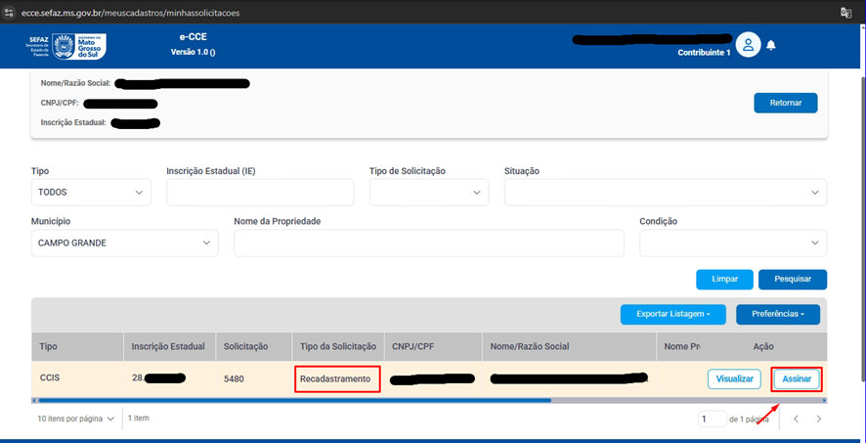Image resolution: width=866 pixels, height=443 pixels.
Task: Click the site settings icon beside URL
Action: click(x=9, y=14)
